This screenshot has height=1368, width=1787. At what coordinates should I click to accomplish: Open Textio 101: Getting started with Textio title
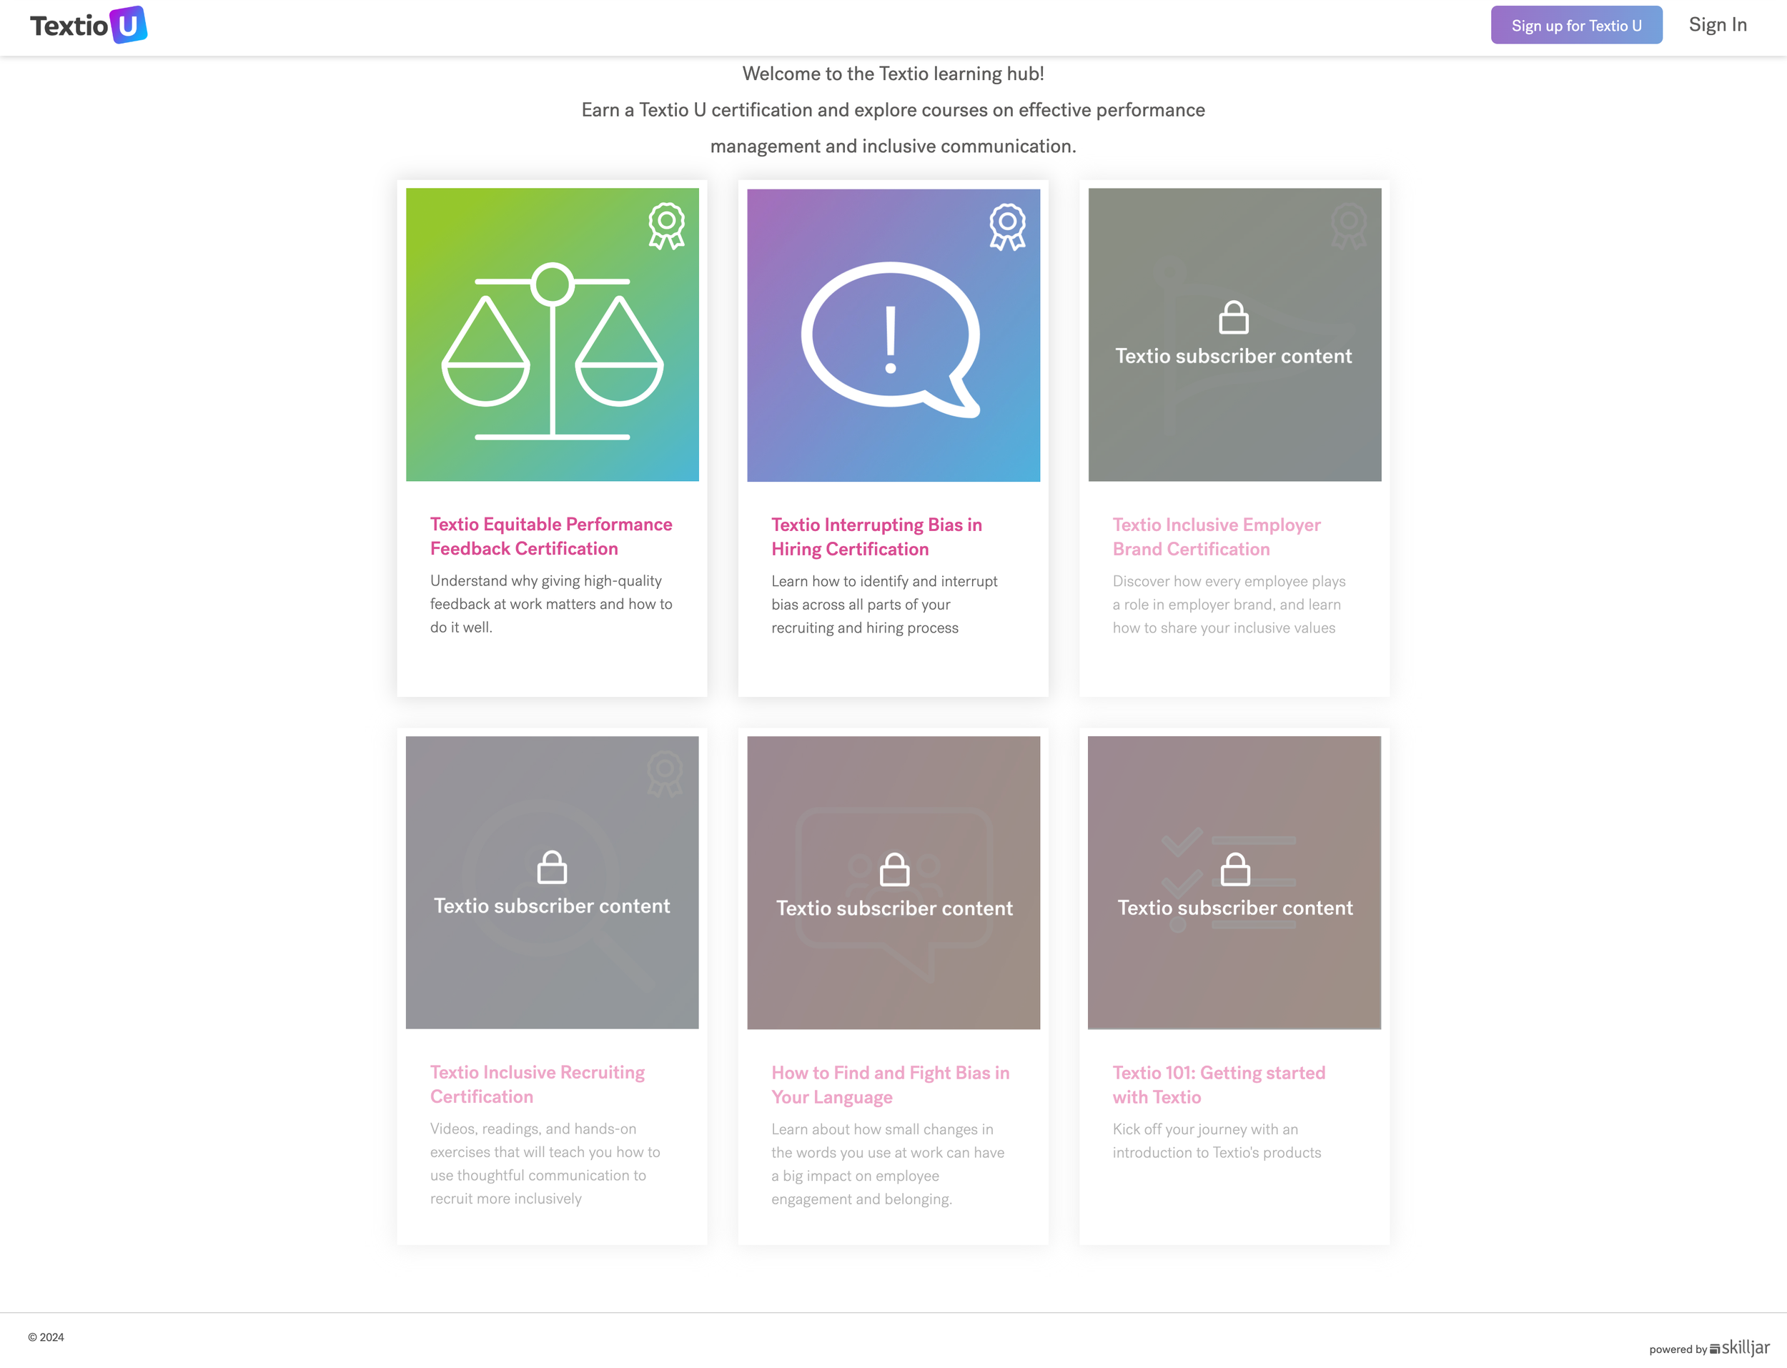(1219, 1085)
